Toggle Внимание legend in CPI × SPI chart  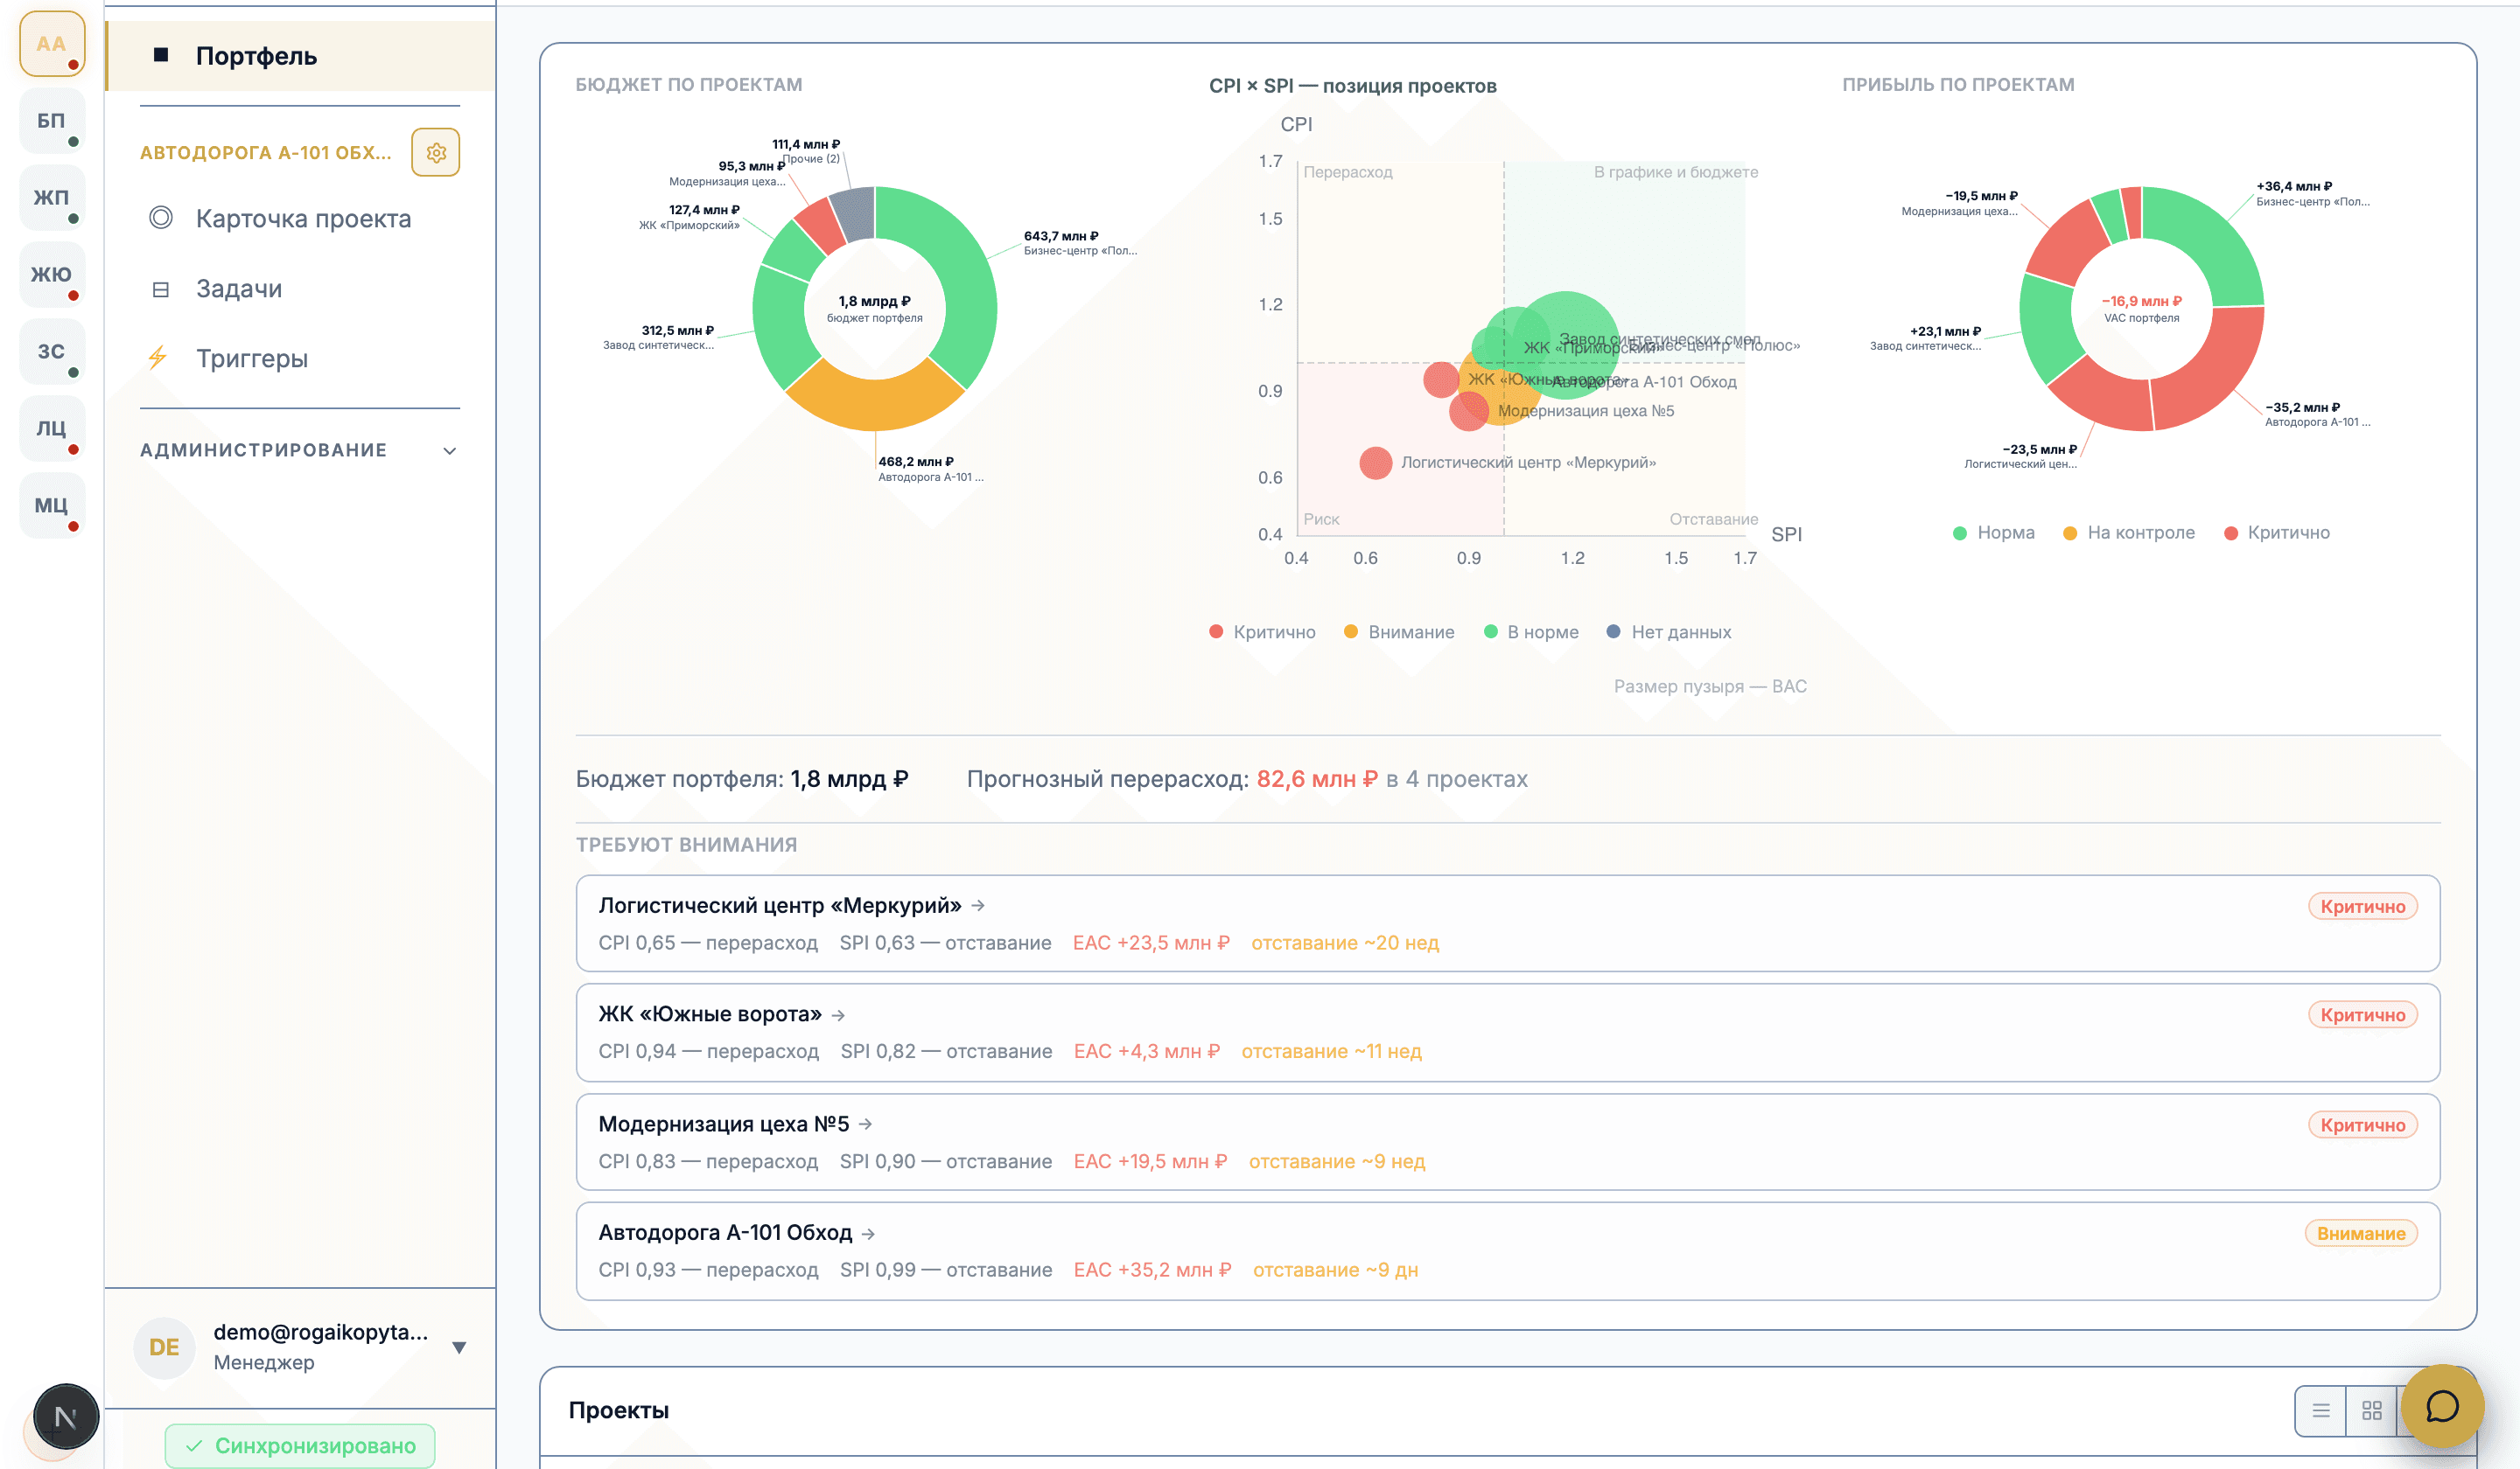click(1399, 632)
